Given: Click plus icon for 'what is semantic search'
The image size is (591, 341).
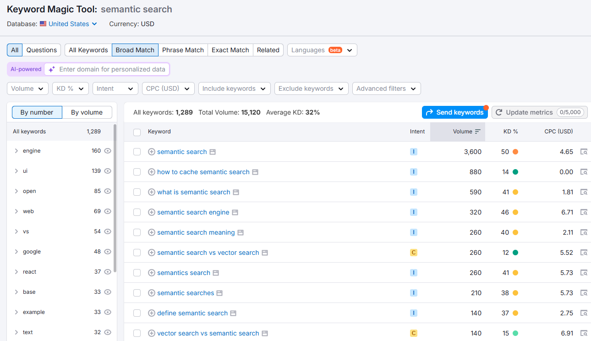Looking at the screenshot, I should tap(152, 192).
